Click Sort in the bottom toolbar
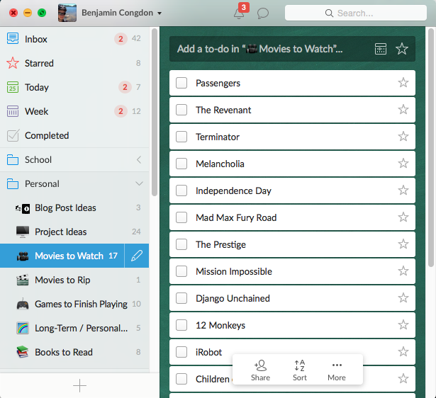Image resolution: width=436 pixels, height=398 pixels. click(x=300, y=370)
